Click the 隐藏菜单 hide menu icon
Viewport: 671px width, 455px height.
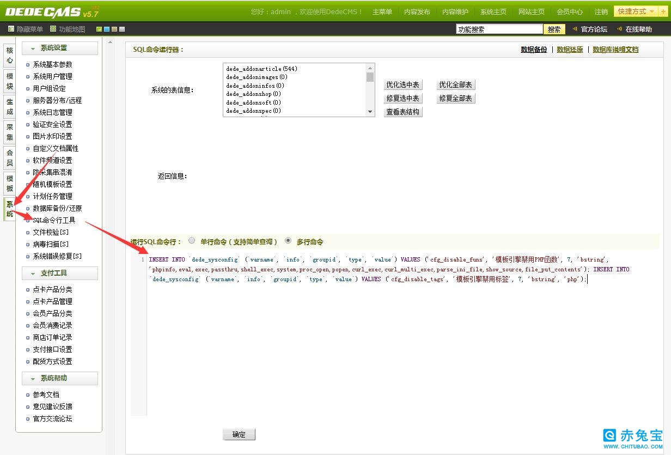click(11, 29)
